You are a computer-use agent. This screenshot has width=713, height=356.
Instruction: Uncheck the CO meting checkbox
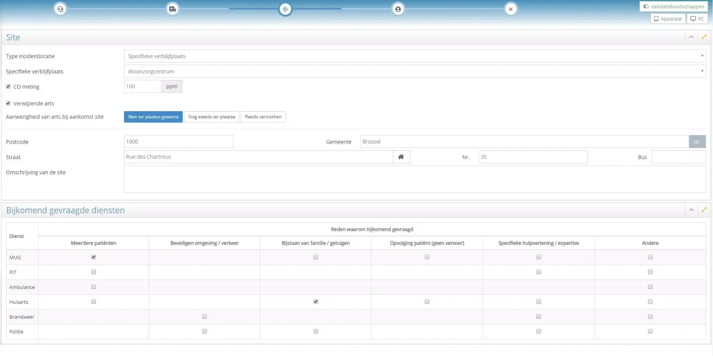click(x=8, y=87)
